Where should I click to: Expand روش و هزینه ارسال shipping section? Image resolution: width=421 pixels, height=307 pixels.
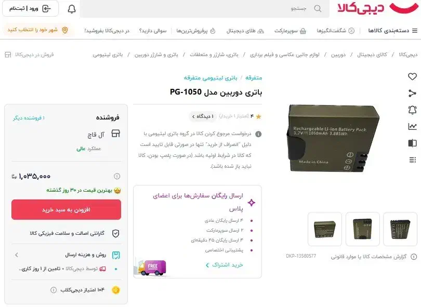point(66,255)
